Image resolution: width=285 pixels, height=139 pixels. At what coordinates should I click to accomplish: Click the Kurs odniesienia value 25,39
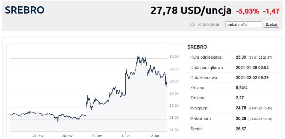click(x=241, y=57)
